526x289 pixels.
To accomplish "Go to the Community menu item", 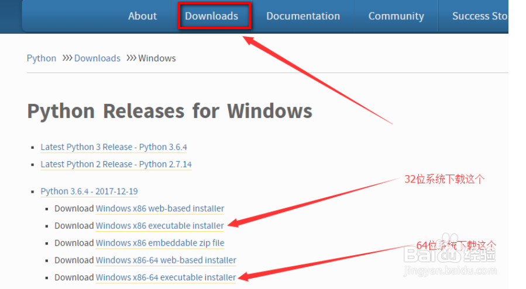I will pyautogui.click(x=396, y=16).
